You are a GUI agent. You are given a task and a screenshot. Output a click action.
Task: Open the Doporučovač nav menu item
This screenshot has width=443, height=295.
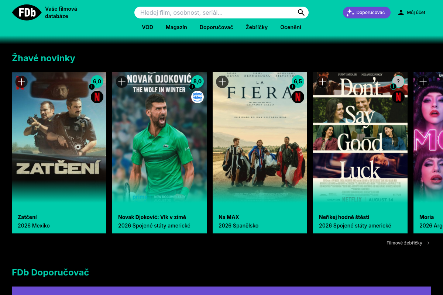216,27
